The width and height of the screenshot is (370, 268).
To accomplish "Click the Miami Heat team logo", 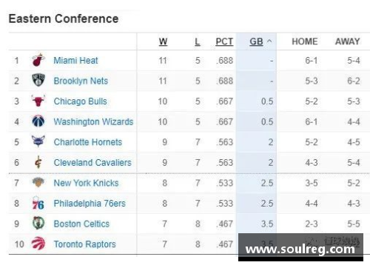I will coord(38,60).
